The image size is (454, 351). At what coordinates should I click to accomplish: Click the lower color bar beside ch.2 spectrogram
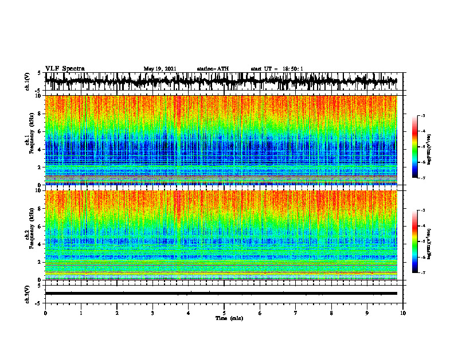click(414, 241)
